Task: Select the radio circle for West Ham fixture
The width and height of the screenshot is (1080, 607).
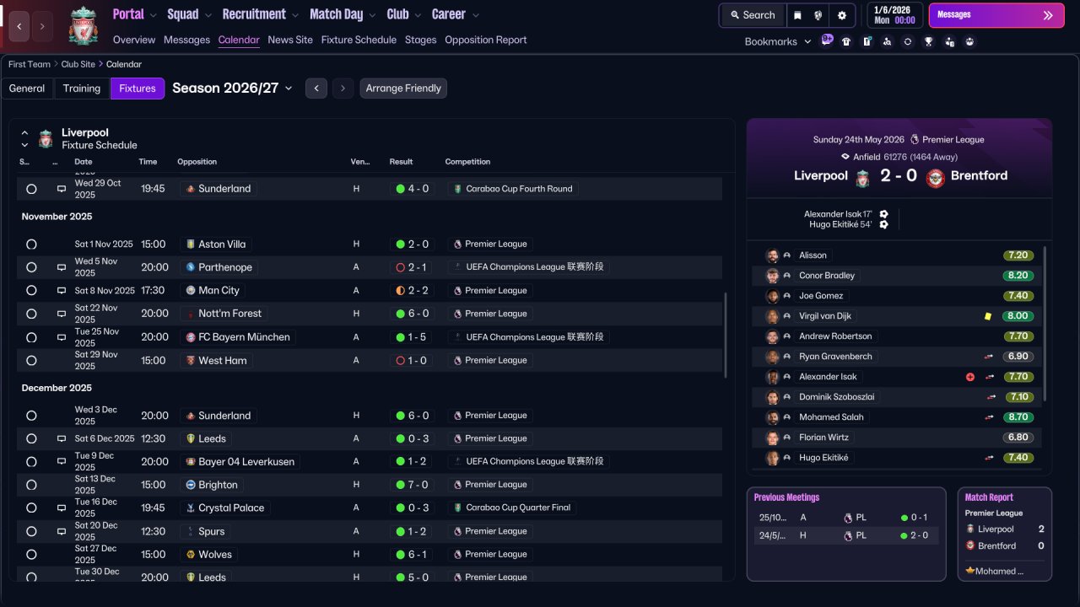Action: [31, 361]
